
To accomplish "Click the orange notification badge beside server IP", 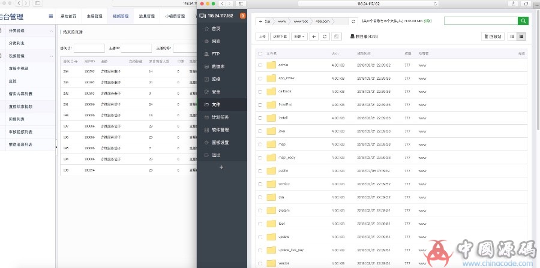I will (x=242, y=16).
